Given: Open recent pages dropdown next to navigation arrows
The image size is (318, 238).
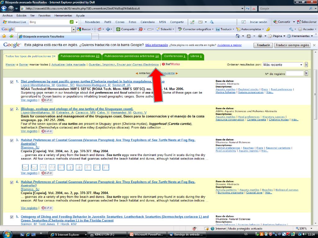Looking at the screenshot, I should click(x=16, y=8).
